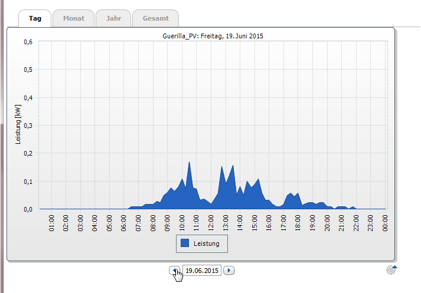The image size is (421, 293).
Task: Show the Gesamt tab
Action: pyautogui.click(x=155, y=18)
